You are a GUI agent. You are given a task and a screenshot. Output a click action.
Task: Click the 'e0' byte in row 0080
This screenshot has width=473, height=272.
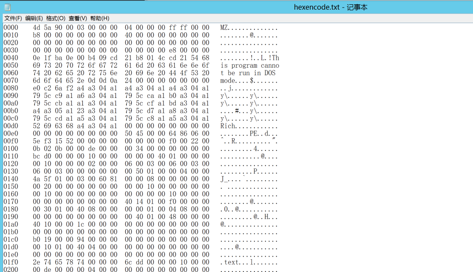coord(36,88)
